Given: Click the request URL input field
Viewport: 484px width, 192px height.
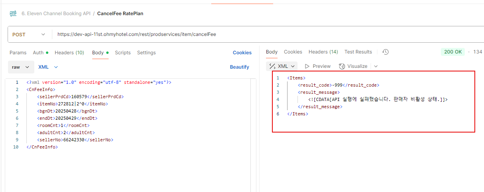Looking at the screenshot, I should (x=240, y=35).
